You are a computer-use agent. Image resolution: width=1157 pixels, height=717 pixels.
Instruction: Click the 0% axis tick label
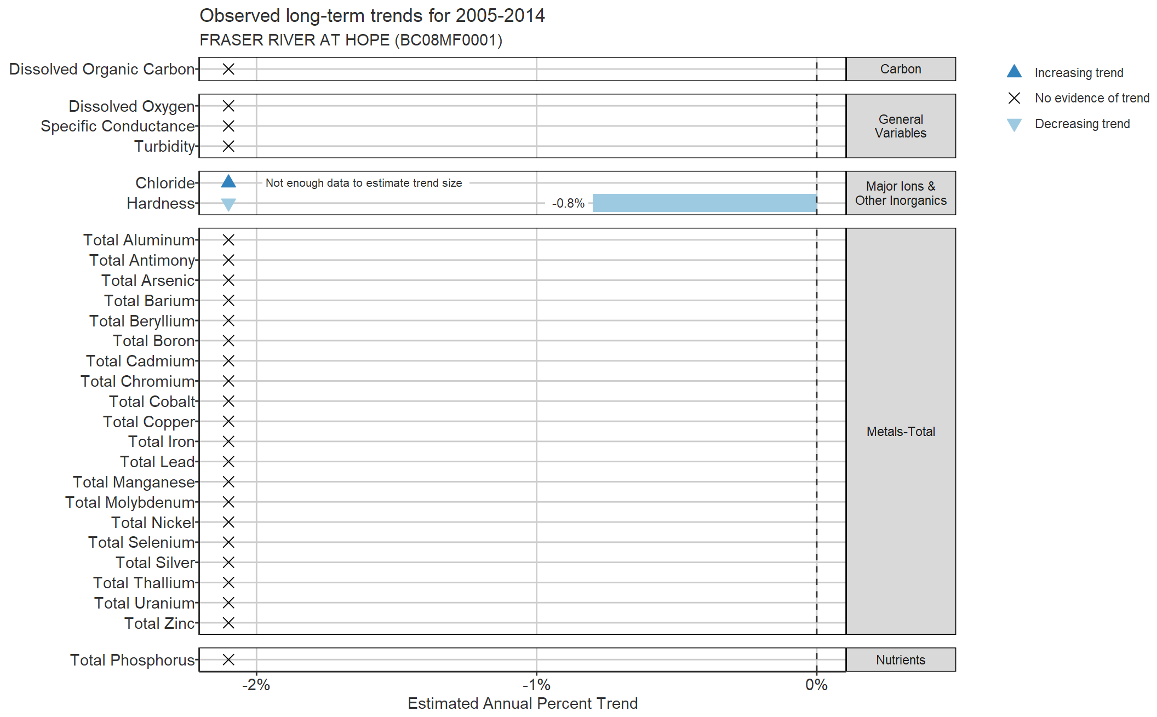816,685
